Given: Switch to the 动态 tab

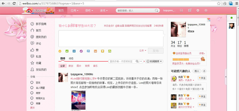Looking at the screenshot, I should (71, 58).
